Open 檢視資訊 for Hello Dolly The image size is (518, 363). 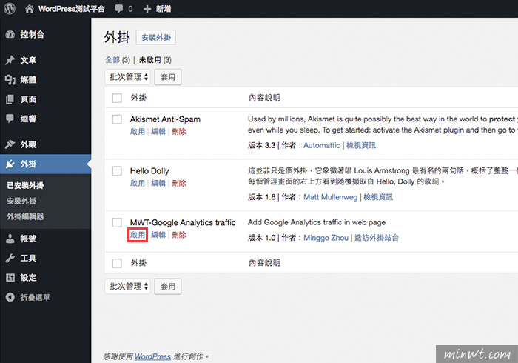(x=378, y=197)
